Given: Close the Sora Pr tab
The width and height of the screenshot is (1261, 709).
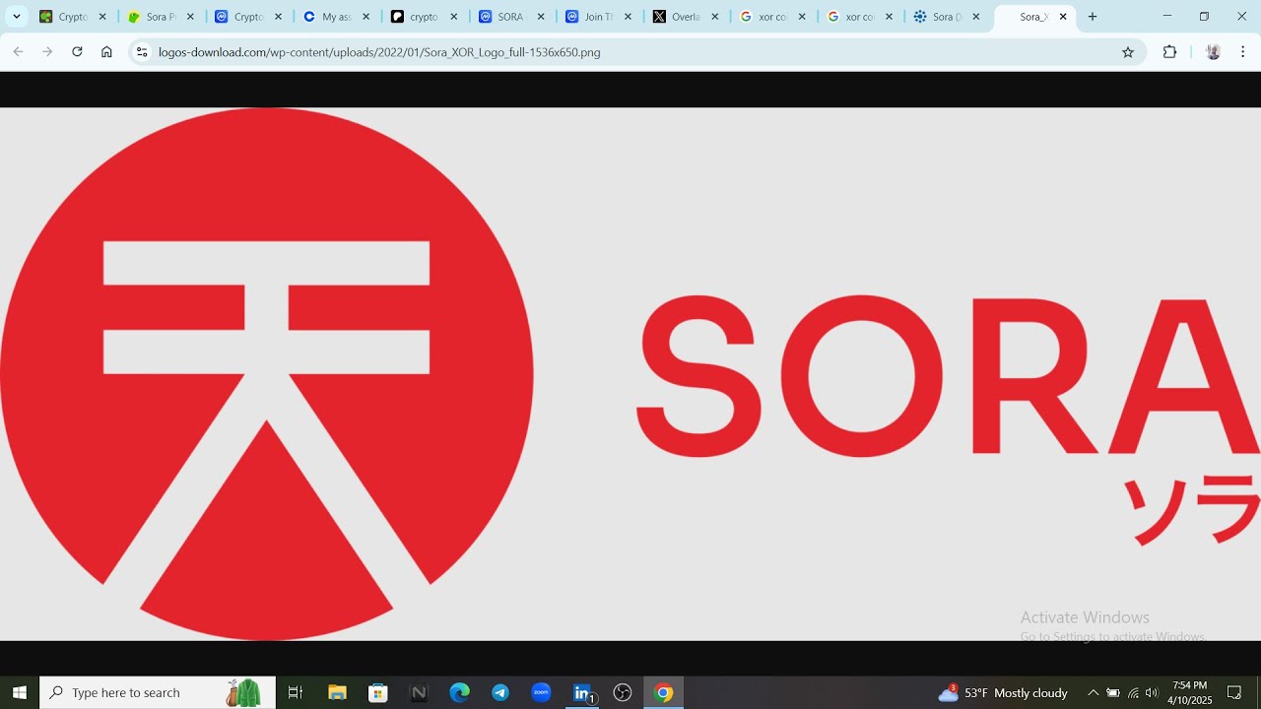Looking at the screenshot, I should pos(190,17).
